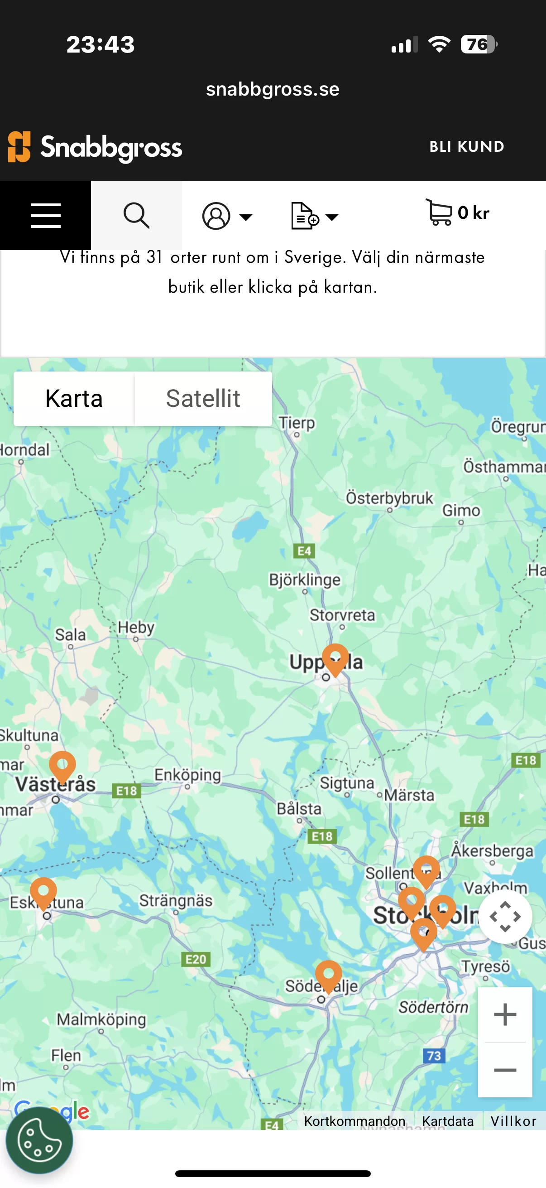This screenshot has width=546, height=1188.
Task: Open the Villkor terms link
Action: (x=513, y=1120)
